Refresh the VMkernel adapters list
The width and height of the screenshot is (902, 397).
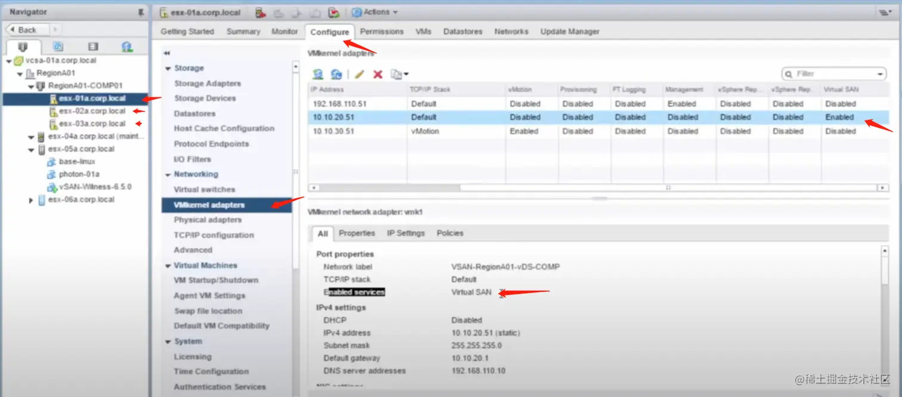pyautogui.click(x=336, y=74)
